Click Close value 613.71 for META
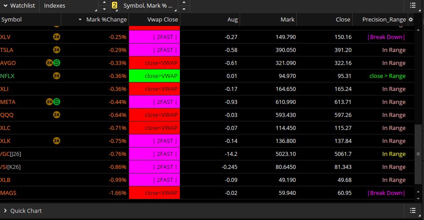The height and width of the screenshot is (220, 424). [x=343, y=102]
